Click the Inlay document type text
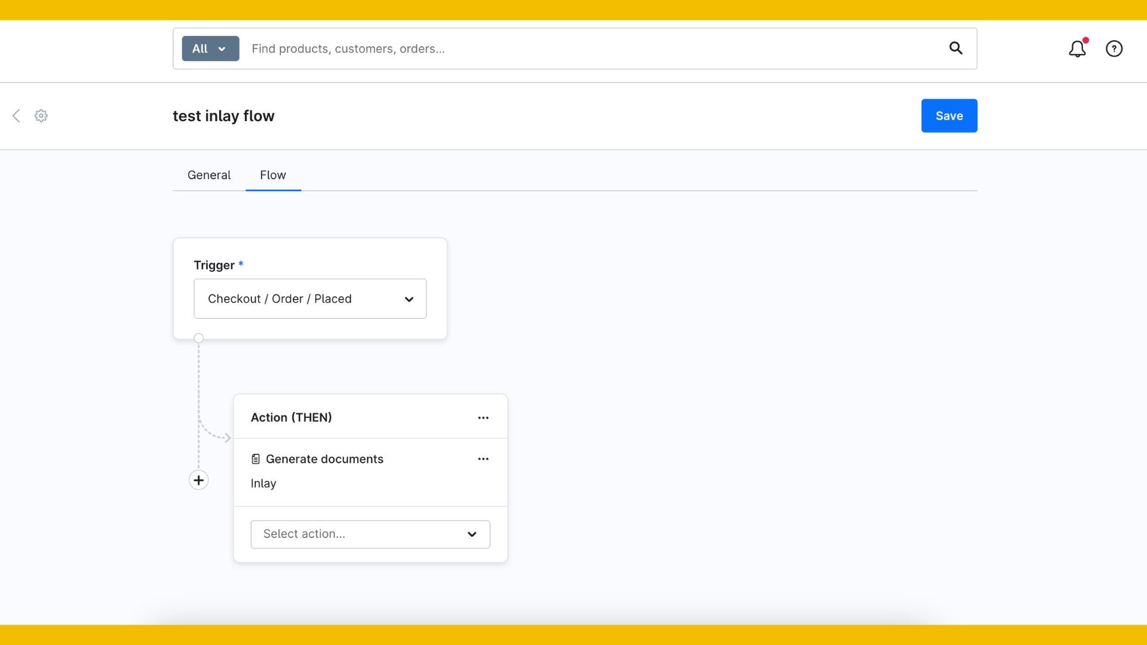This screenshot has height=645, width=1147. coord(263,483)
